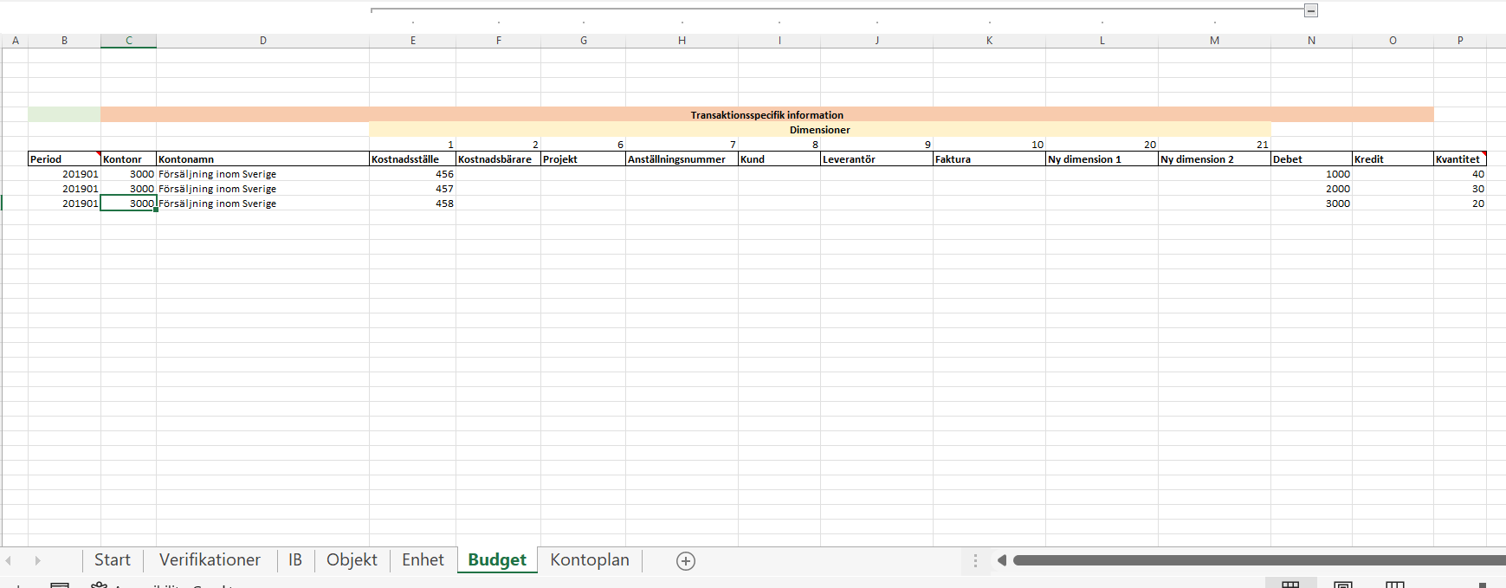Open the Objekt sheet tab

[352, 560]
